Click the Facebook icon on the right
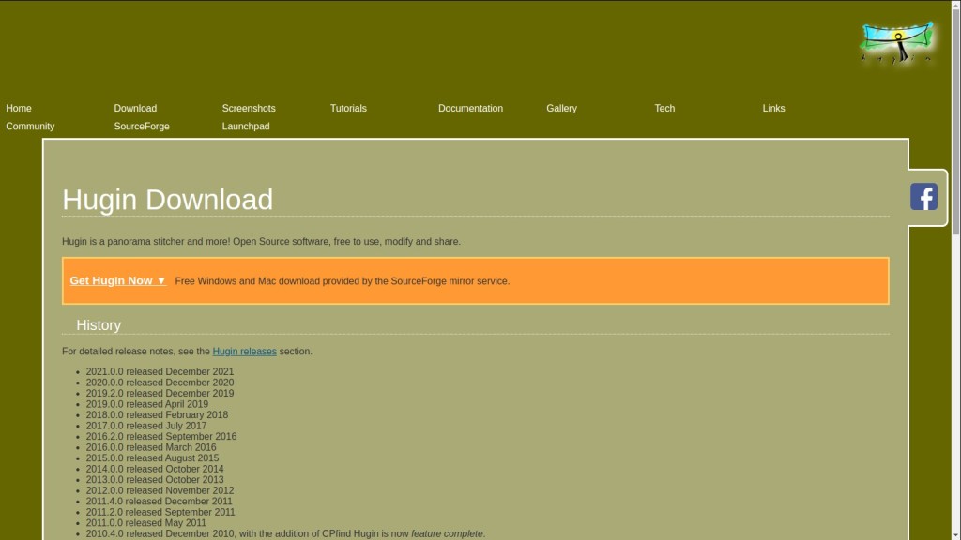Viewport: 961px width, 540px height. point(923,197)
